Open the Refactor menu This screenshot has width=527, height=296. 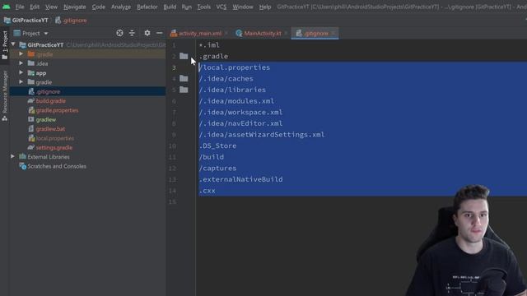point(147,7)
